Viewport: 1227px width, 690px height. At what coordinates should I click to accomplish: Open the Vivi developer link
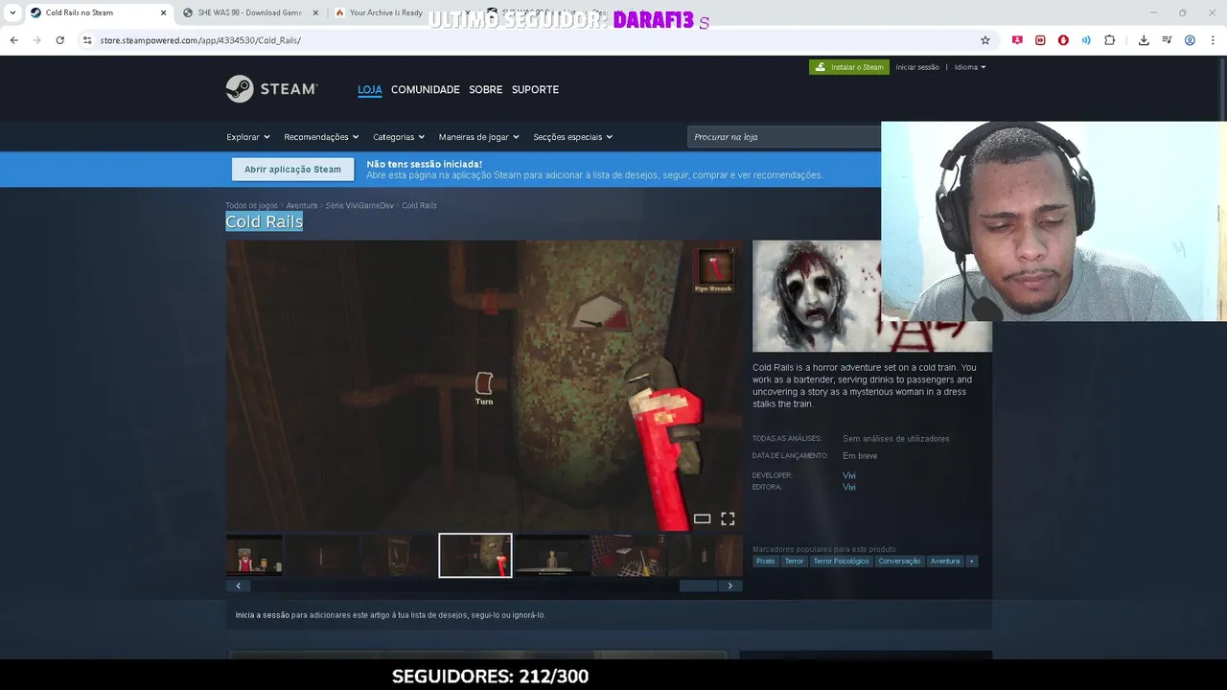coord(849,475)
